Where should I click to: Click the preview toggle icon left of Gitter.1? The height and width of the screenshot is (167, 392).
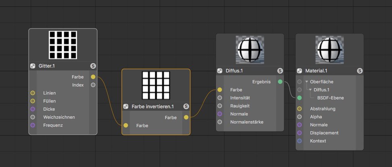pos(33,66)
